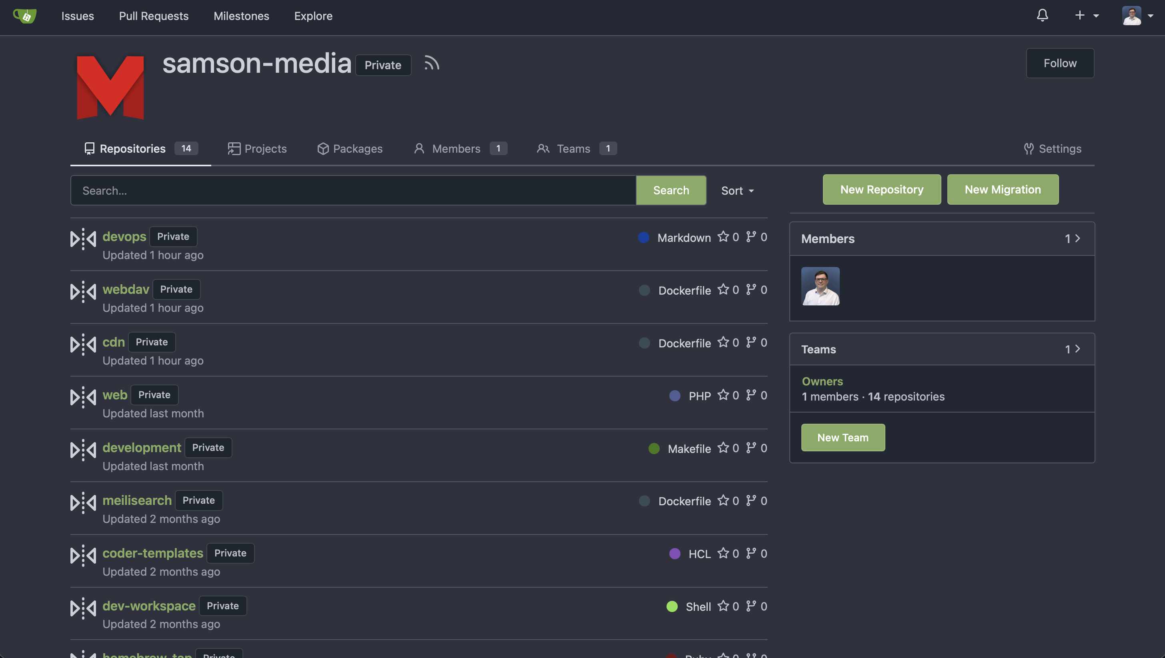Screen dimensions: 1165x658
Task: Click the purple HCL language color dot
Action: pyautogui.click(x=675, y=554)
